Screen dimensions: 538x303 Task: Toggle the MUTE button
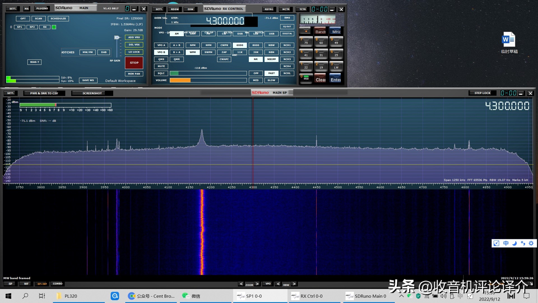[161, 66]
